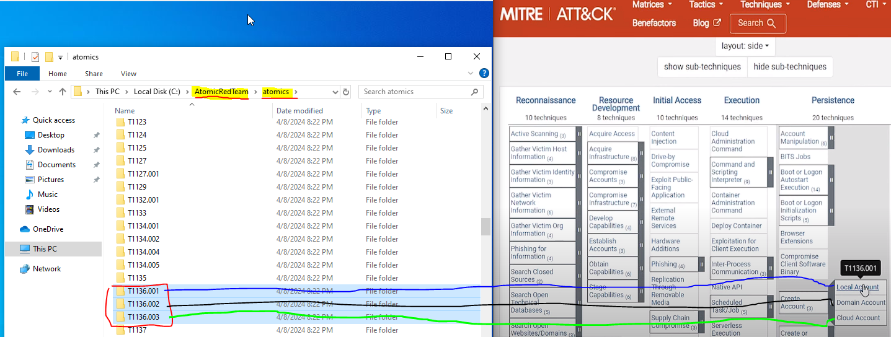Click the T1134.004 folder icon

coord(120,252)
